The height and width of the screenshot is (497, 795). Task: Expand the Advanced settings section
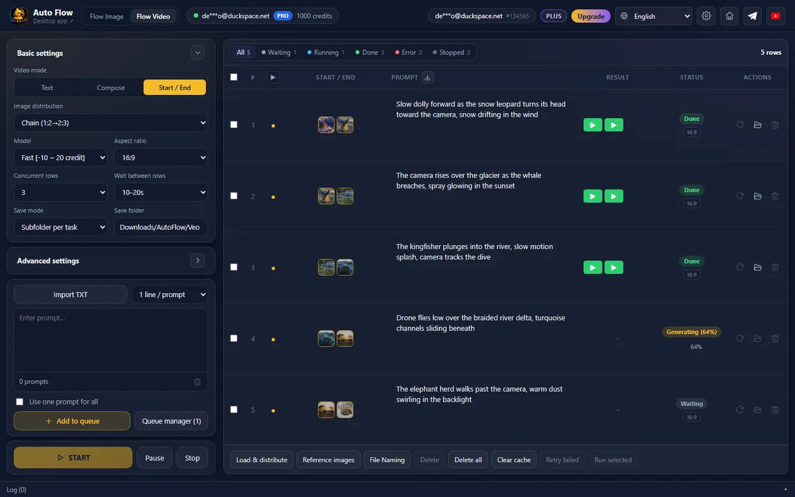tap(198, 261)
